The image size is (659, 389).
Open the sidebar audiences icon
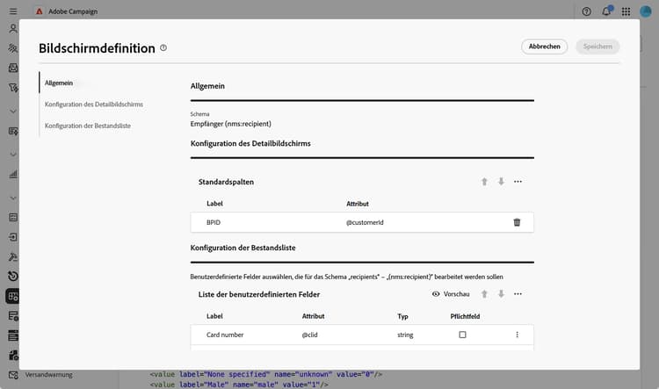tap(13, 48)
